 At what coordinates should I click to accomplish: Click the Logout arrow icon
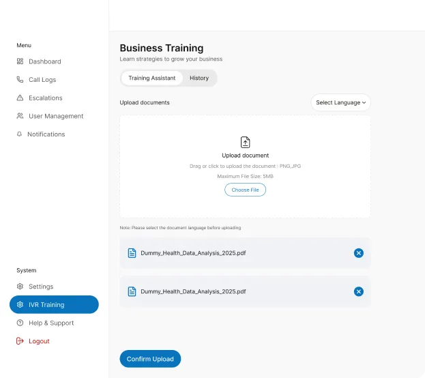click(x=20, y=341)
